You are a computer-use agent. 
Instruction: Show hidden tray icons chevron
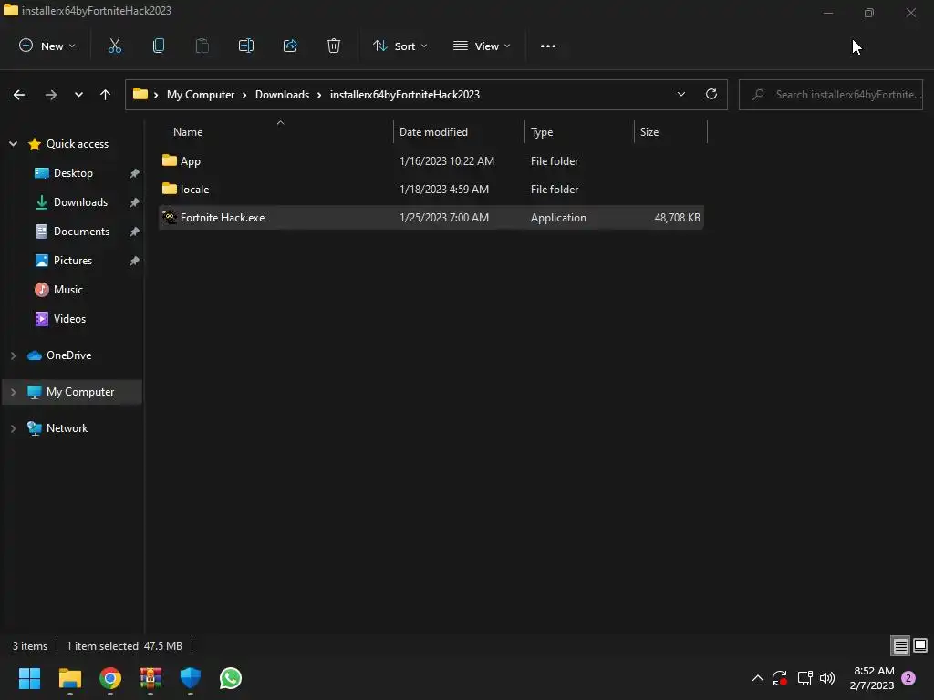758,678
